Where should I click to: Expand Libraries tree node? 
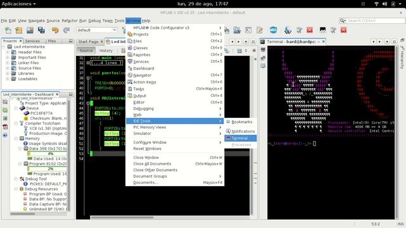tap(8, 73)
